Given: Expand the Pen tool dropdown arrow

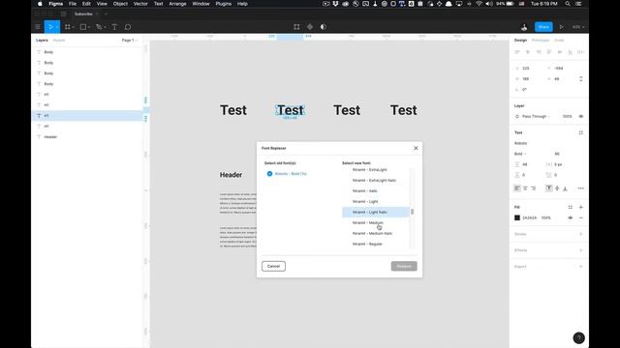Looking at the screenshot, I should click(105, 27).
